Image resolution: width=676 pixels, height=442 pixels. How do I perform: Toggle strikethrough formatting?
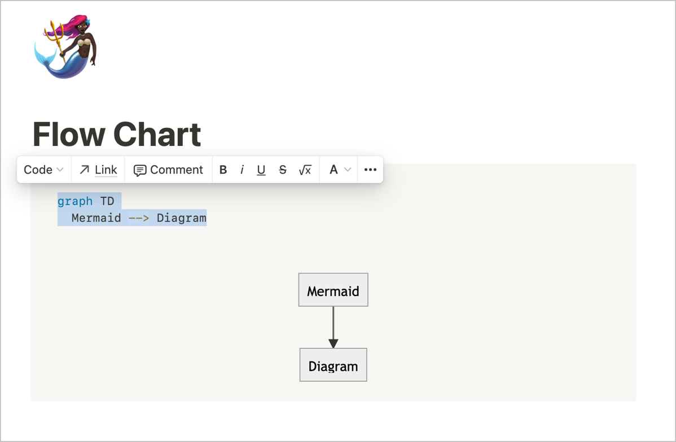[x=283, y=170]
